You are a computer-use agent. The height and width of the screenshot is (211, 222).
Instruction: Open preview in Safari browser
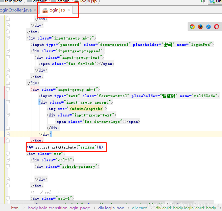(x=209, y=27)
